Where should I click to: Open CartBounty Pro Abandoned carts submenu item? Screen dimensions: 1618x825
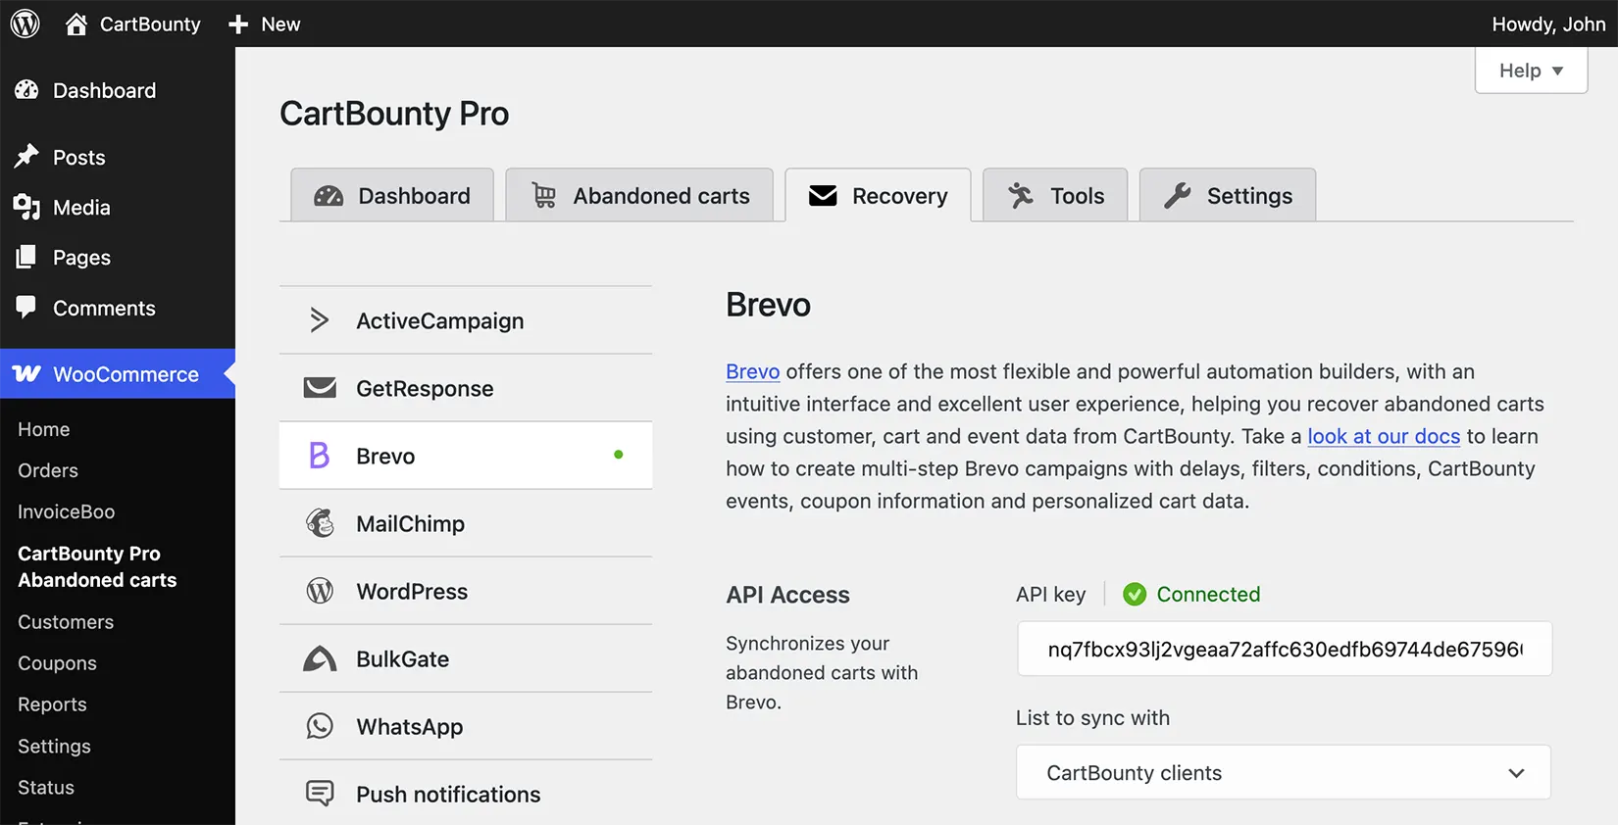coord(97,566)
